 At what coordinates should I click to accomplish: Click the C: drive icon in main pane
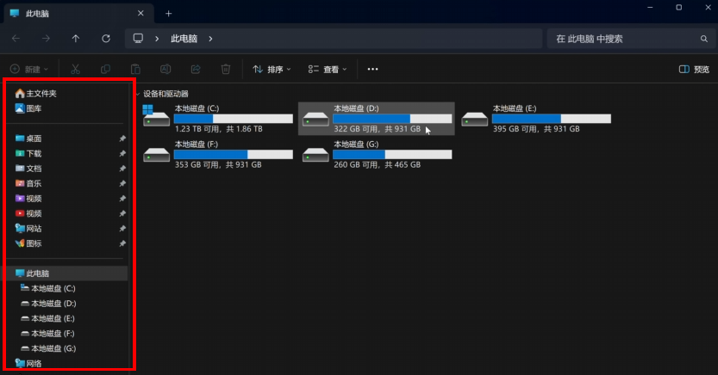tap(156, 116)
